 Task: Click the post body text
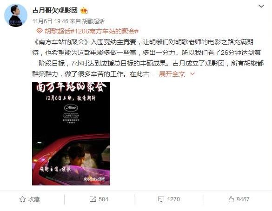[148, 58]
